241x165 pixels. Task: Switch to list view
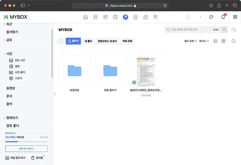pos(215,41)
